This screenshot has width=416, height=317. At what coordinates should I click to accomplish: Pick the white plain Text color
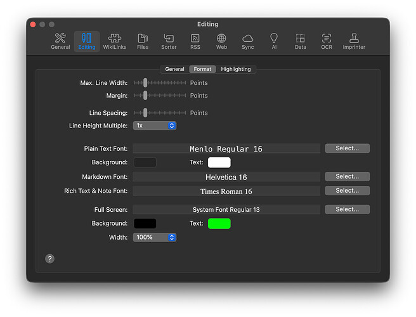[219, 162]
